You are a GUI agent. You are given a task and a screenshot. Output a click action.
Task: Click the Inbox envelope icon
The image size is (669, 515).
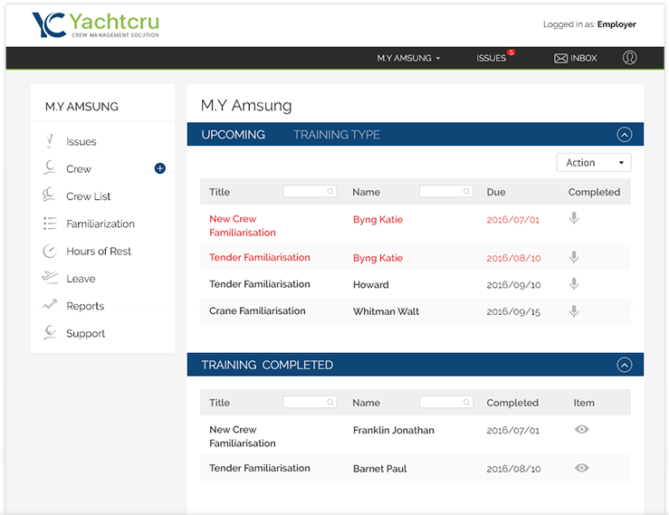[560, 59]
